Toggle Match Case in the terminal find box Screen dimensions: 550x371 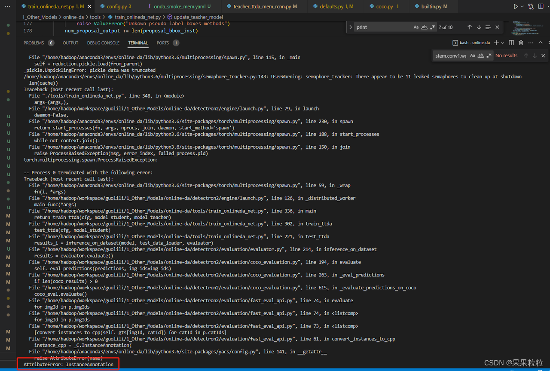(x=472, y=55)
